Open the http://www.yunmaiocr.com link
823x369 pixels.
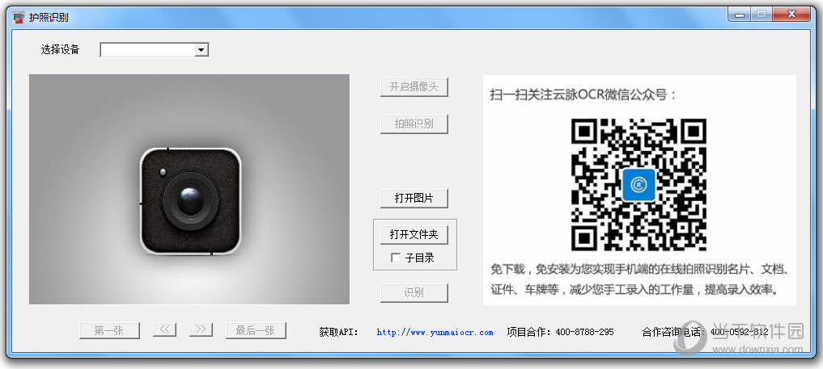point(435,332)
